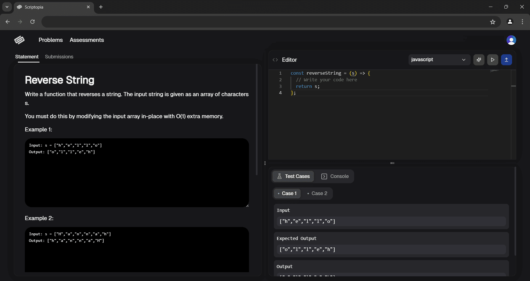Open the browser tab search chevron
This screenshot has width=530, height=281.
[x=7, y=7]
